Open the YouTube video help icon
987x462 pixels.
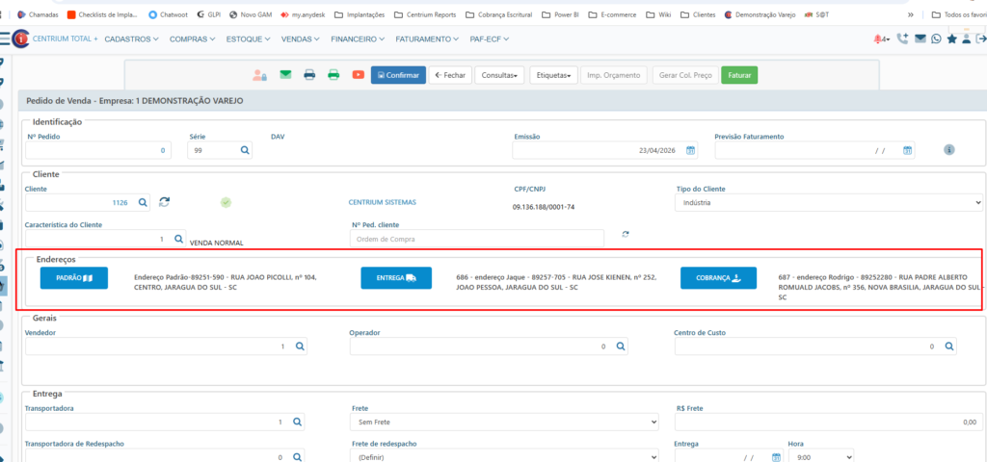[x=358, y=75]
